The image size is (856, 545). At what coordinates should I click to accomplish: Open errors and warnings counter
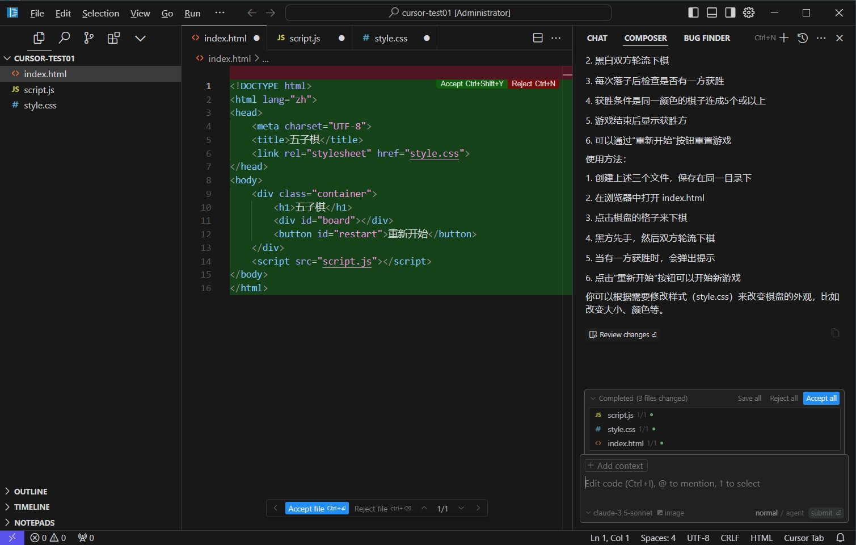click(48, 538)
